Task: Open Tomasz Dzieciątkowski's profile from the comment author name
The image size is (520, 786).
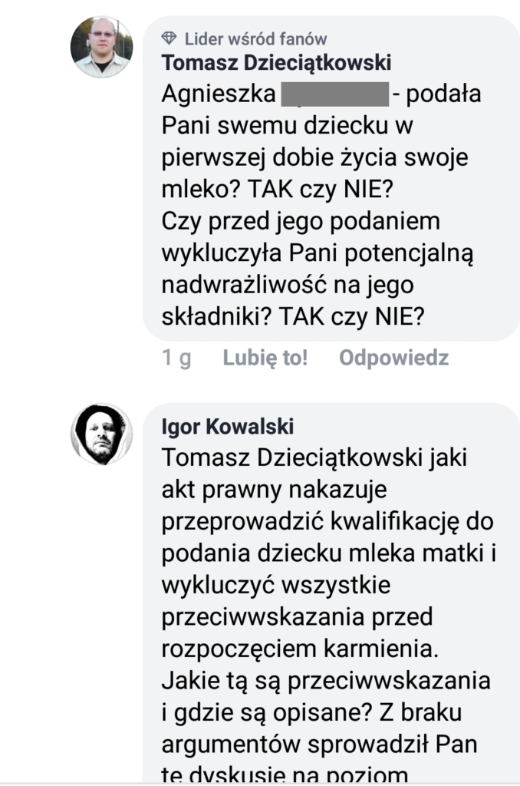Action: (x=277, y=63)
